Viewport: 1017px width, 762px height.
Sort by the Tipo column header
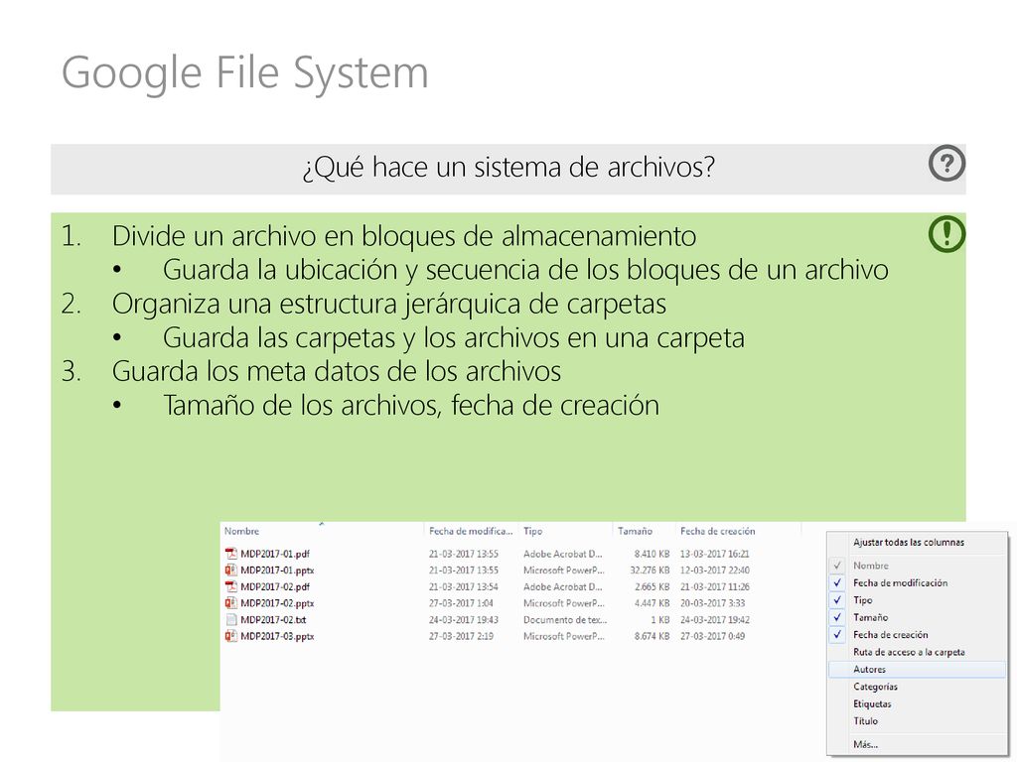click(532, 531)
